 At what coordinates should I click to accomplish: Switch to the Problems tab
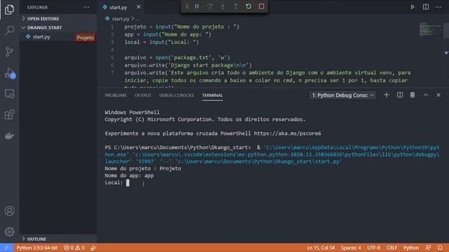tap(116, 95)
